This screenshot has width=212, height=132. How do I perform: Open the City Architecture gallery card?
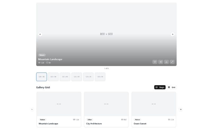click(x=106, y=104)
